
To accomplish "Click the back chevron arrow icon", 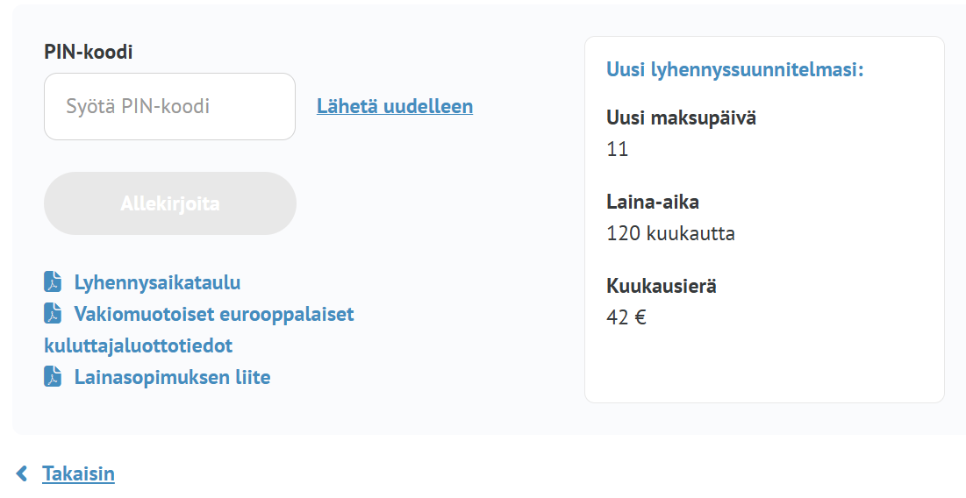I will (23, 474).
